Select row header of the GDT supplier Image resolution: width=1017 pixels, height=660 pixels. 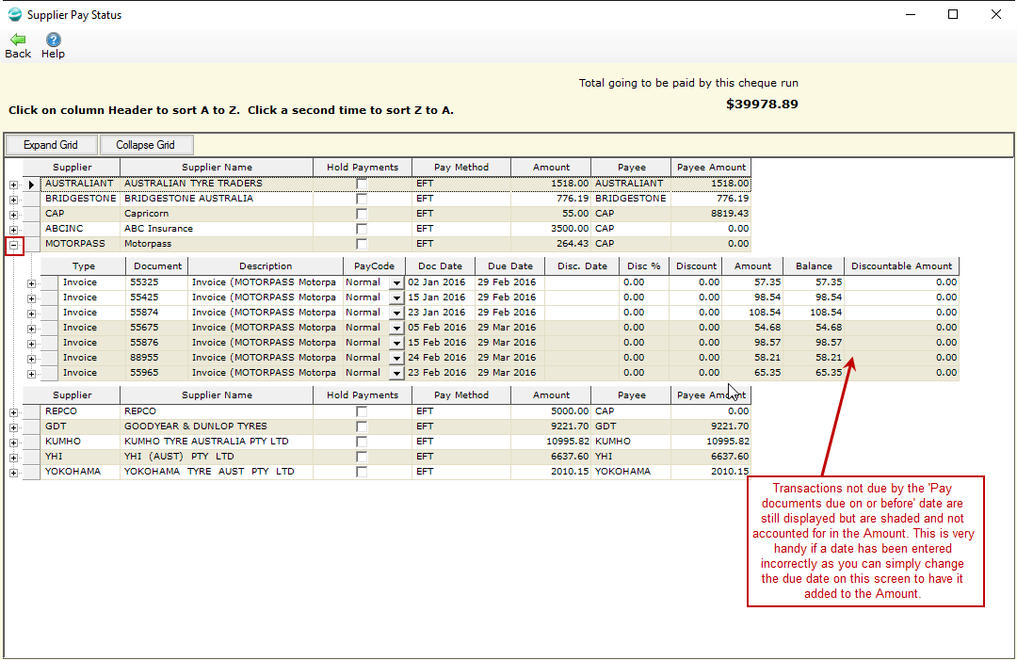point(31,427)
